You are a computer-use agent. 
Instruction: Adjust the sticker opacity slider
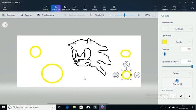(192, 66)
